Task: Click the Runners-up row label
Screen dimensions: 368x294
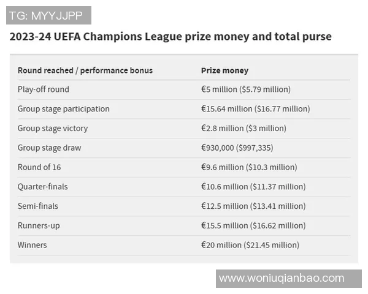Action: pyautogui.click(x=39, y=225)
